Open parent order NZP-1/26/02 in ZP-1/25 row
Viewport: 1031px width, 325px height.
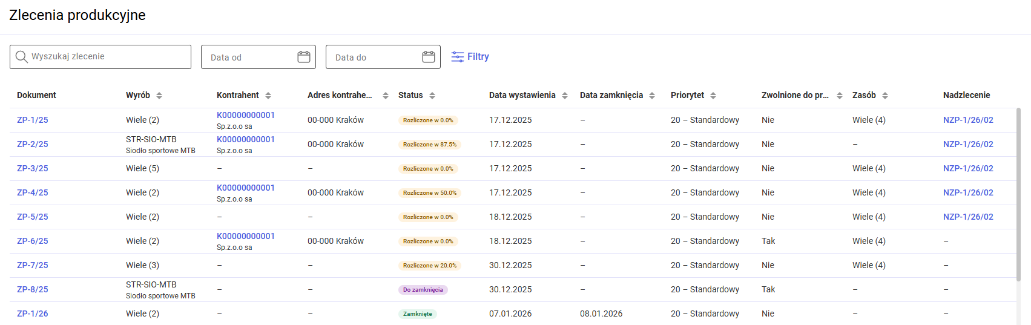pyautogui.click(x=968, y=120)
